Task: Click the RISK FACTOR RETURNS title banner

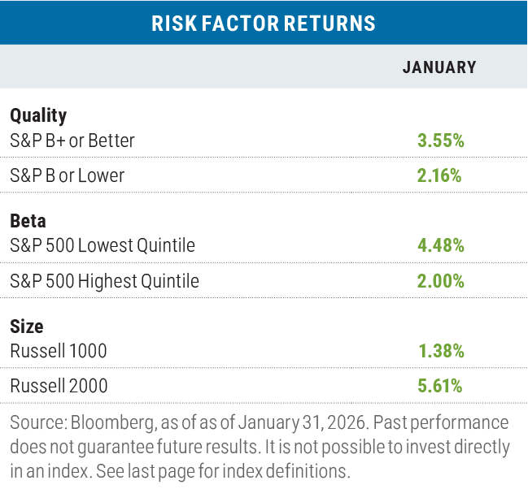Action: (x=264, y=23)
